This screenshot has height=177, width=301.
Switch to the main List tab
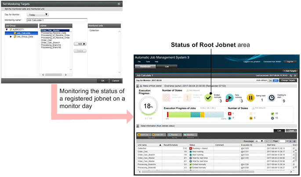pos(167,67)
